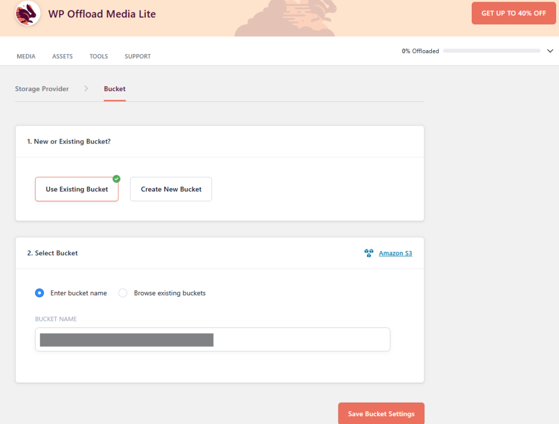Click the green checkmark on Use Existing Bucket

coord(117,179)
